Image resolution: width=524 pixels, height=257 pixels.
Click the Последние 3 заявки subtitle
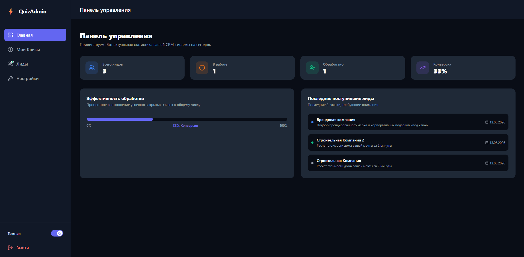[343, 105]
